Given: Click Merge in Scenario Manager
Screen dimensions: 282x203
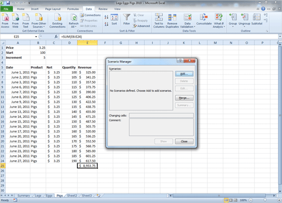Looking at the screenshot, I should (x=184, y=98).
